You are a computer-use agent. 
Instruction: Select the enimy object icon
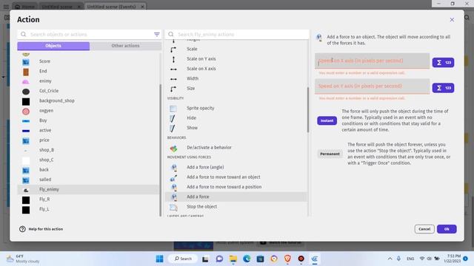(x=26, y=81)
